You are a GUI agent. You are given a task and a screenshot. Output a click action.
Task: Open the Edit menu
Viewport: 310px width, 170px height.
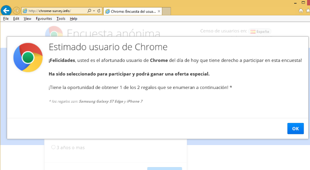click(x=16, y=19)
